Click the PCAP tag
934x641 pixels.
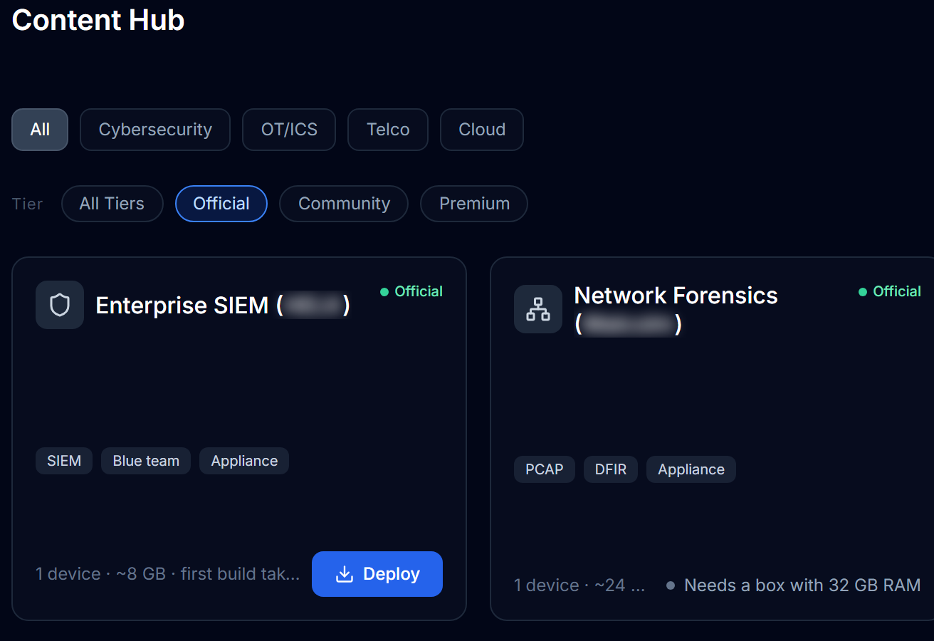pyautogui.click(x=545, y=469)
